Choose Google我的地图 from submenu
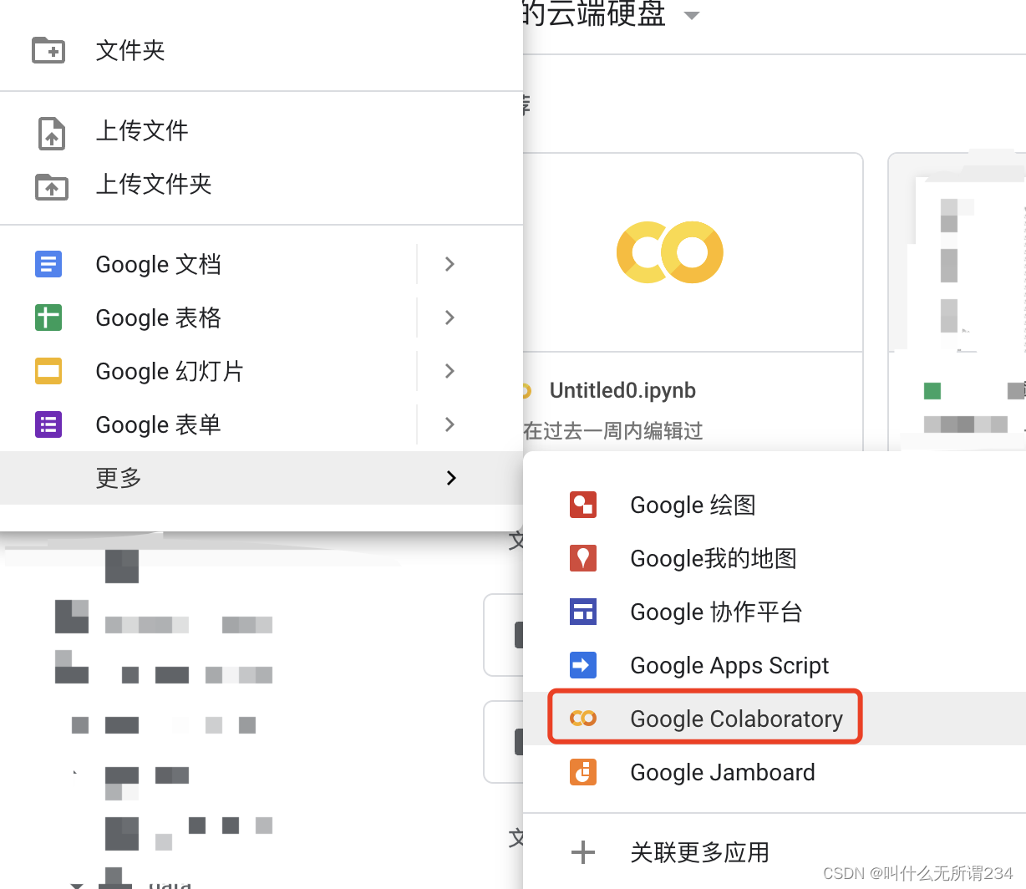The height and width of the screenshot is (889, 1026). click(x=775, y=558)
